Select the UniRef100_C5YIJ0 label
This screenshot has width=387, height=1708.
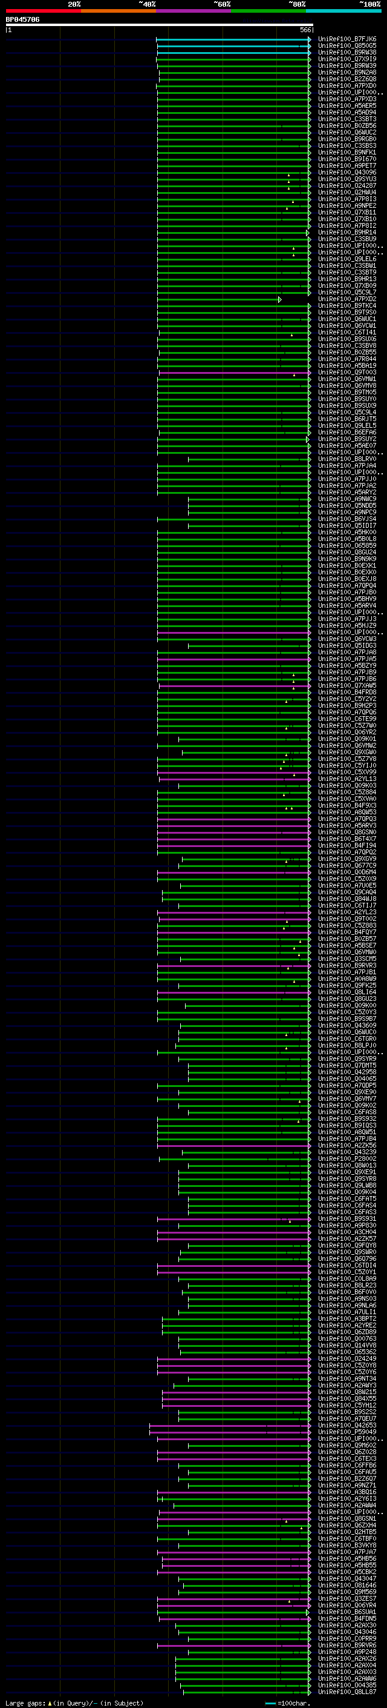coord(347,765)
